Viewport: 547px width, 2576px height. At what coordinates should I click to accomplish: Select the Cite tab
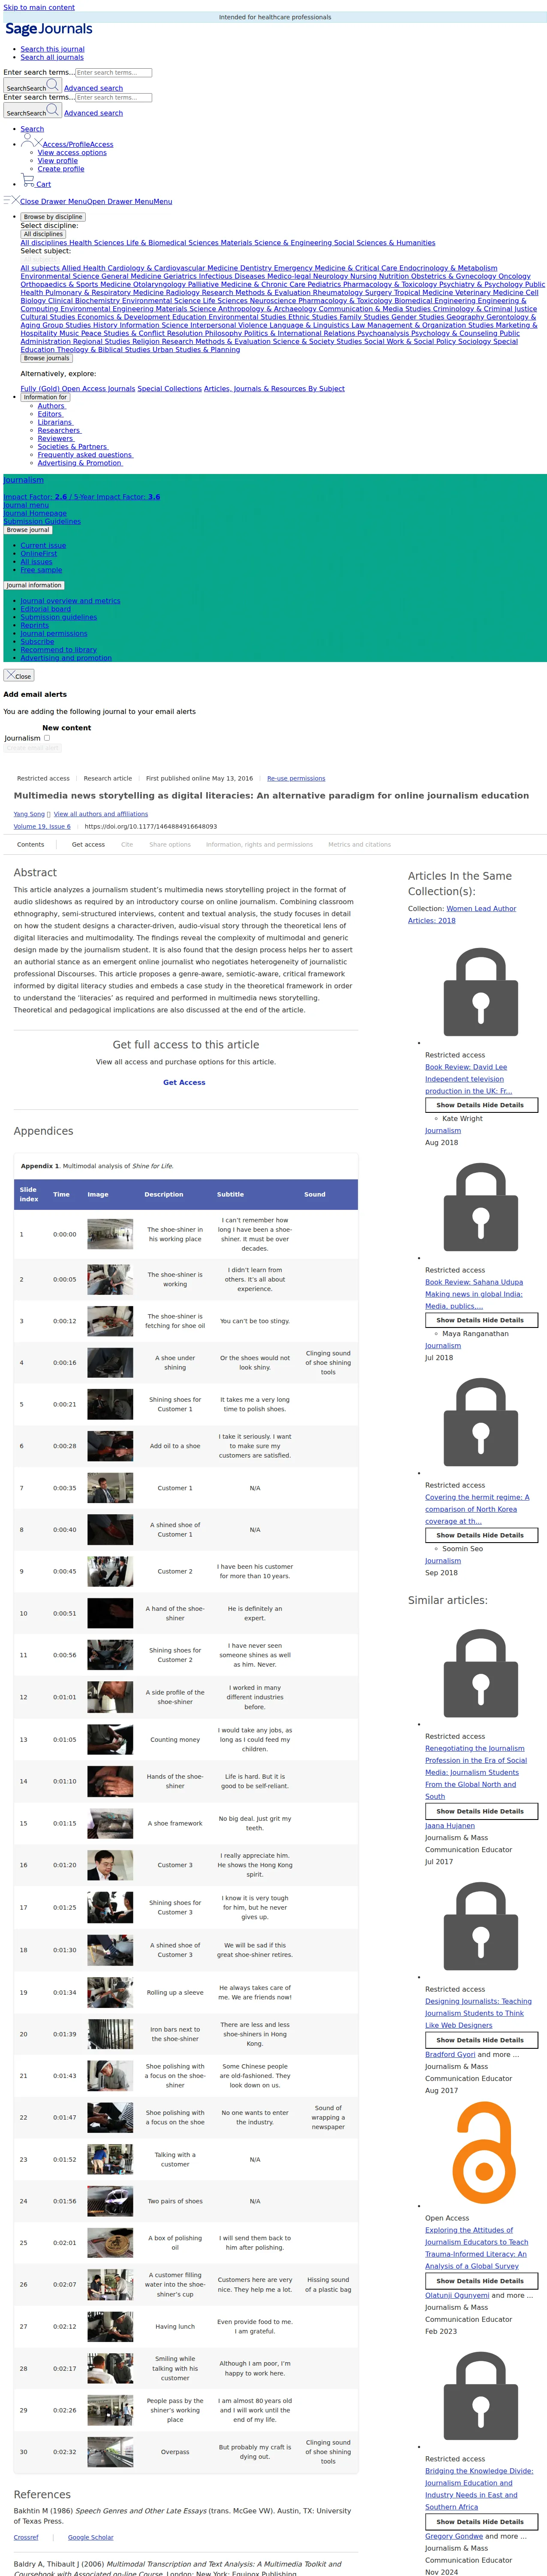127,844
